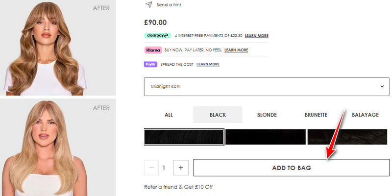Switch to the BLONDE shades tab
This screenshot has height=196, width=392.
267,115
